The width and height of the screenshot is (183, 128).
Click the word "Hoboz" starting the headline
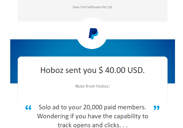point(52,70)
